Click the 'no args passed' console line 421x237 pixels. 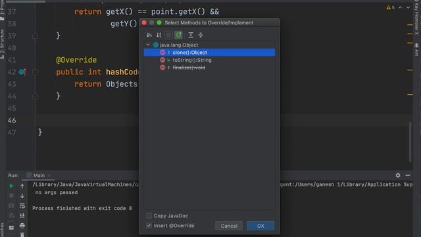click(x=57, y=192)
